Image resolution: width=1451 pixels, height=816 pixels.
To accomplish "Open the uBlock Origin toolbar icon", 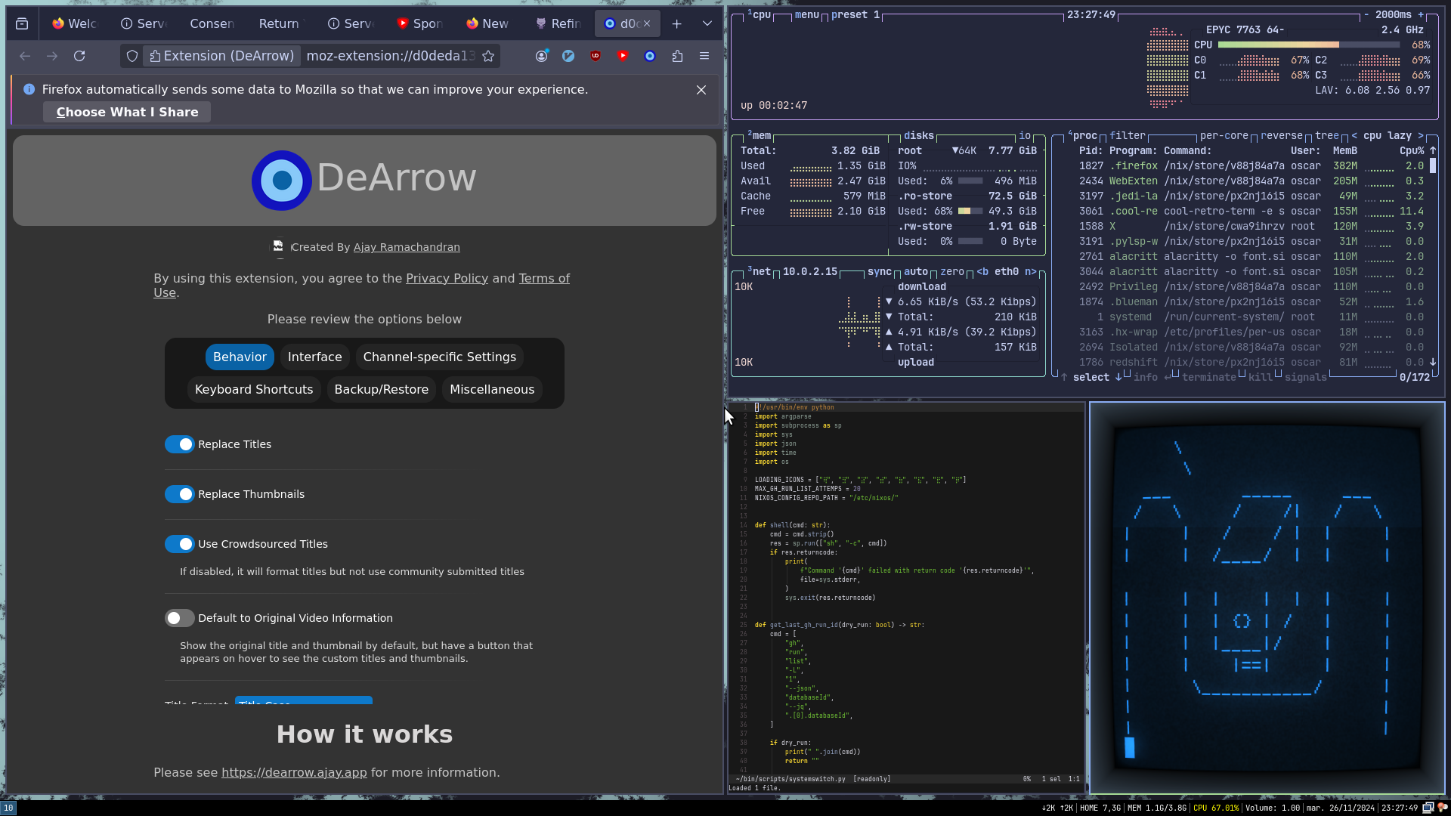I will [x=596, y=56].
